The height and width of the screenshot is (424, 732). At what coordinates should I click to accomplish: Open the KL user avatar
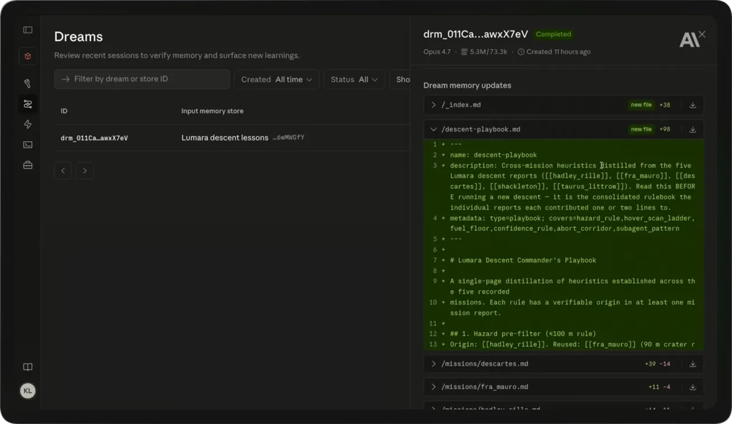pyautogui.click(x=27, y=391)
